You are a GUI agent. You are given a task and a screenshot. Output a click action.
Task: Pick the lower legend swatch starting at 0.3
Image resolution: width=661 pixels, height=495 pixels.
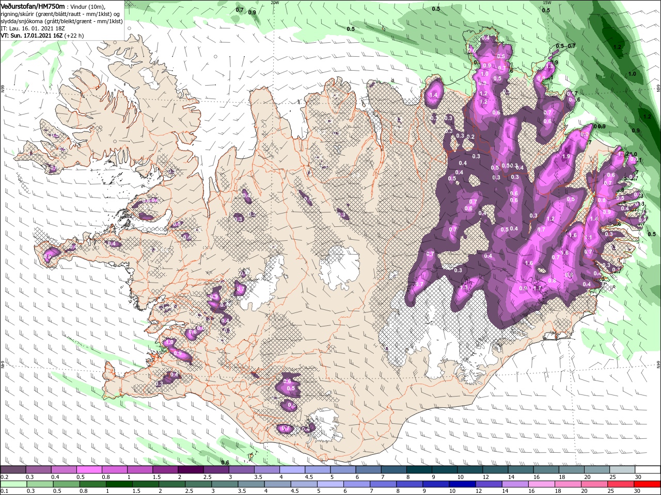click(x=40, y=484)
